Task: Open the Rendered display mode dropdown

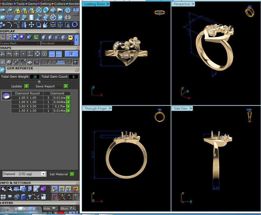Action: 57,43
